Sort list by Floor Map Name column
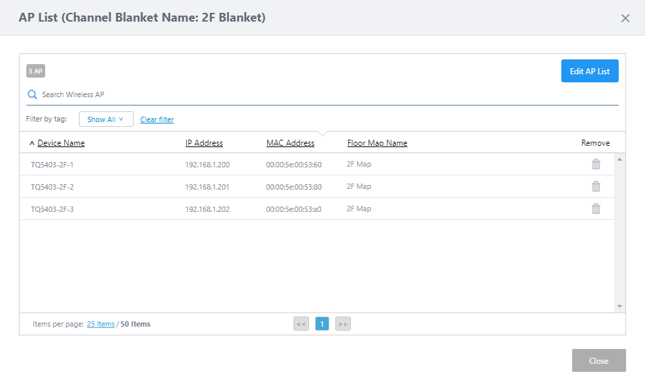This screenshot has height=384, width=645. point(377,143)
